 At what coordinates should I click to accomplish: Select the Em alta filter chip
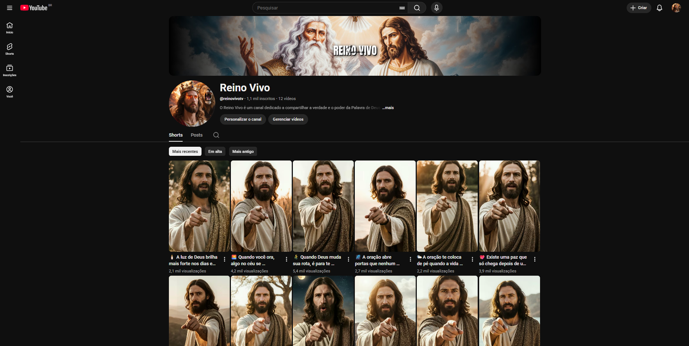point(215,151)
